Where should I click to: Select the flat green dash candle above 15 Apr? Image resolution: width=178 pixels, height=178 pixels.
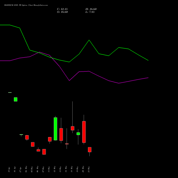click(10, 93)
